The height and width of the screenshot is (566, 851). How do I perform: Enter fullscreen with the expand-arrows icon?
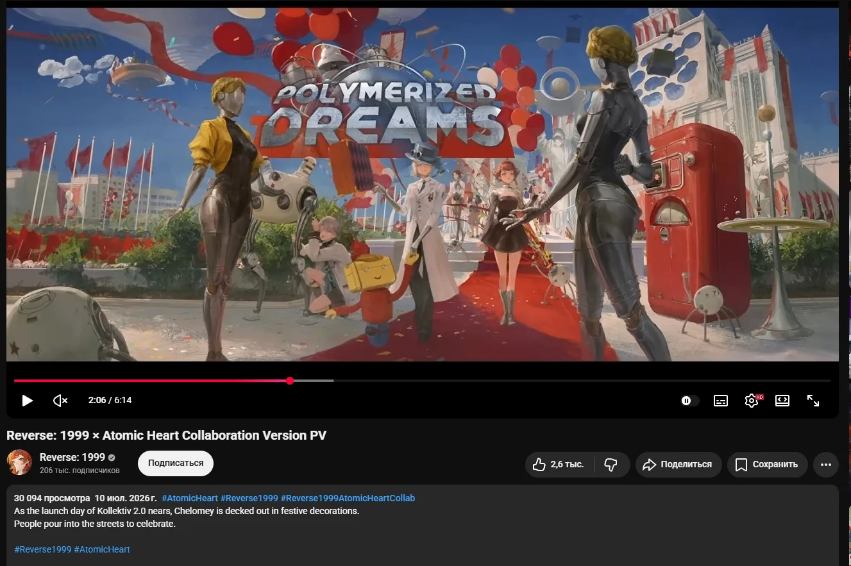point(813,401)
